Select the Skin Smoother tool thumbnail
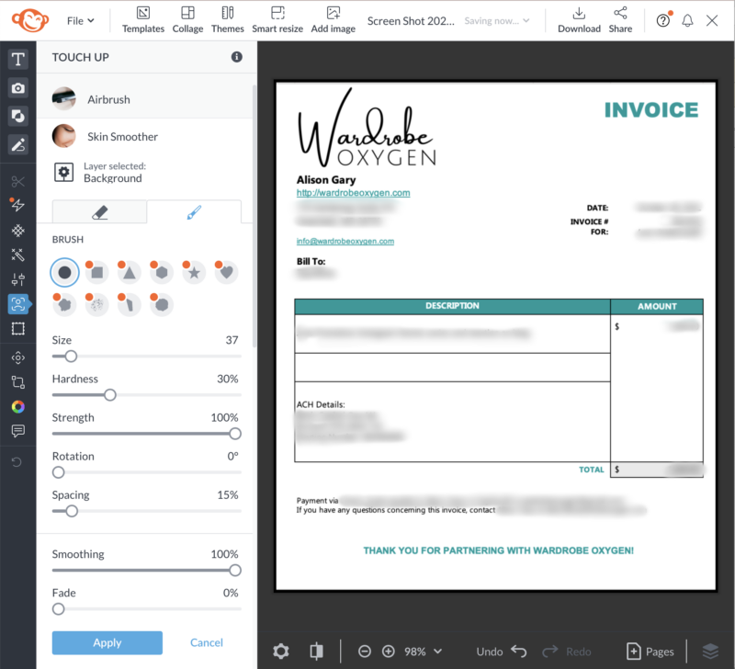The height and width of the screenshot is (669, 735). [x=63, y=136]
